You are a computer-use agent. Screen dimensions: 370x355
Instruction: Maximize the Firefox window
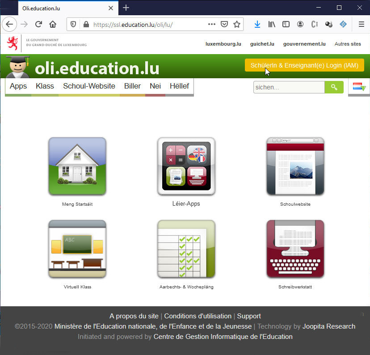339,8
